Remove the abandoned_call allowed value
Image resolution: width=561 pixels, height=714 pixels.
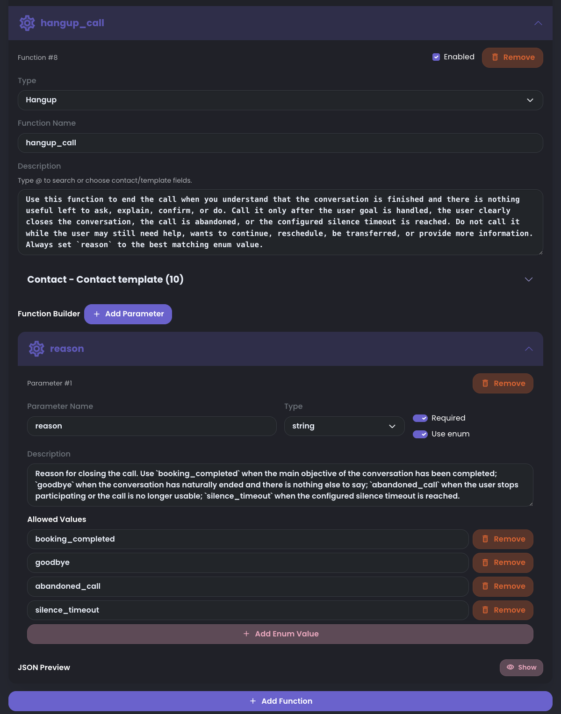(503, 586)
